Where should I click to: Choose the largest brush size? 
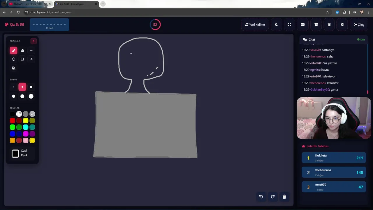click(31, 96)
